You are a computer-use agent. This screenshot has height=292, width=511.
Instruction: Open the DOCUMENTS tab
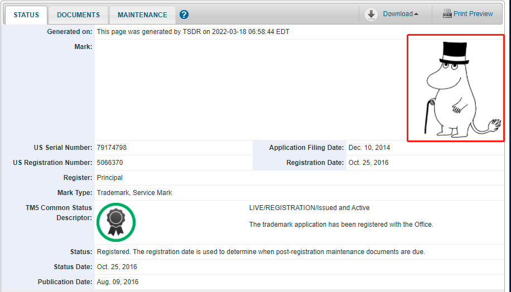78,15
